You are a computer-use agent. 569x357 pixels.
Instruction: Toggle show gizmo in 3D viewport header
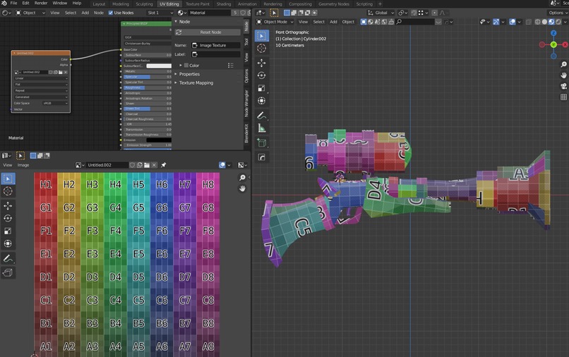click(496, 22)
